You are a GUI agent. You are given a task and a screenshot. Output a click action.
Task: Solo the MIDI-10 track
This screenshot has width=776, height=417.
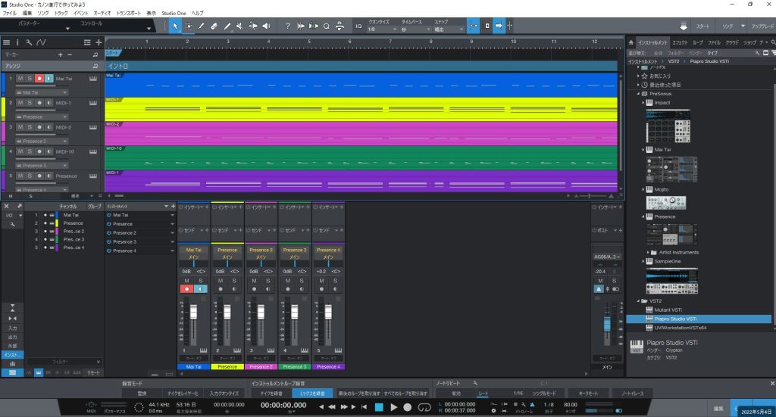[30, 151]
